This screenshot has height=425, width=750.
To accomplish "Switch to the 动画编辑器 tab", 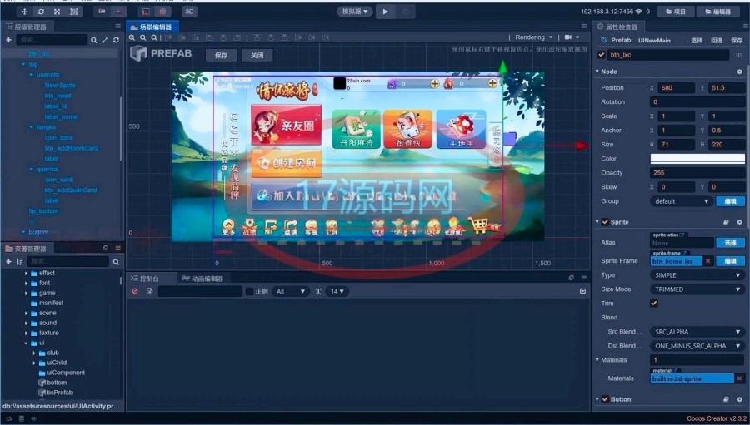I will (202, 279).
